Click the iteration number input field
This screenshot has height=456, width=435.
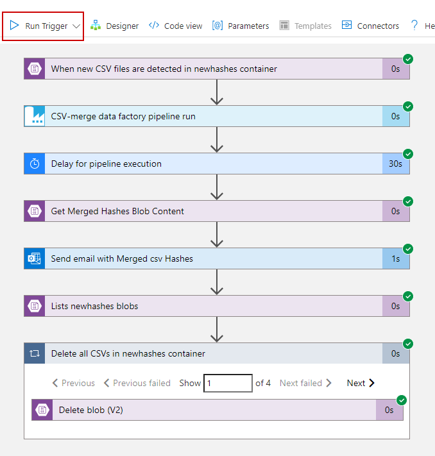(228, 383)
